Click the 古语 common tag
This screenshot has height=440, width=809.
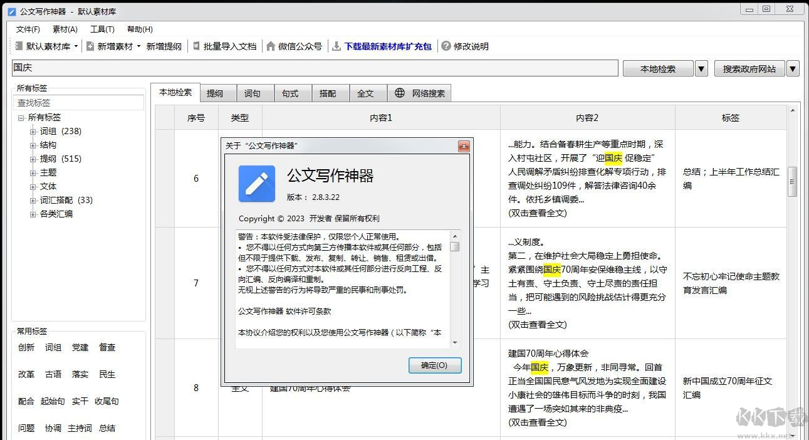click(53, 374)
